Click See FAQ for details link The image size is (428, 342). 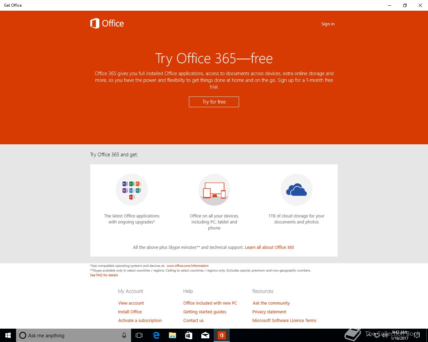(x=104, y=275)
